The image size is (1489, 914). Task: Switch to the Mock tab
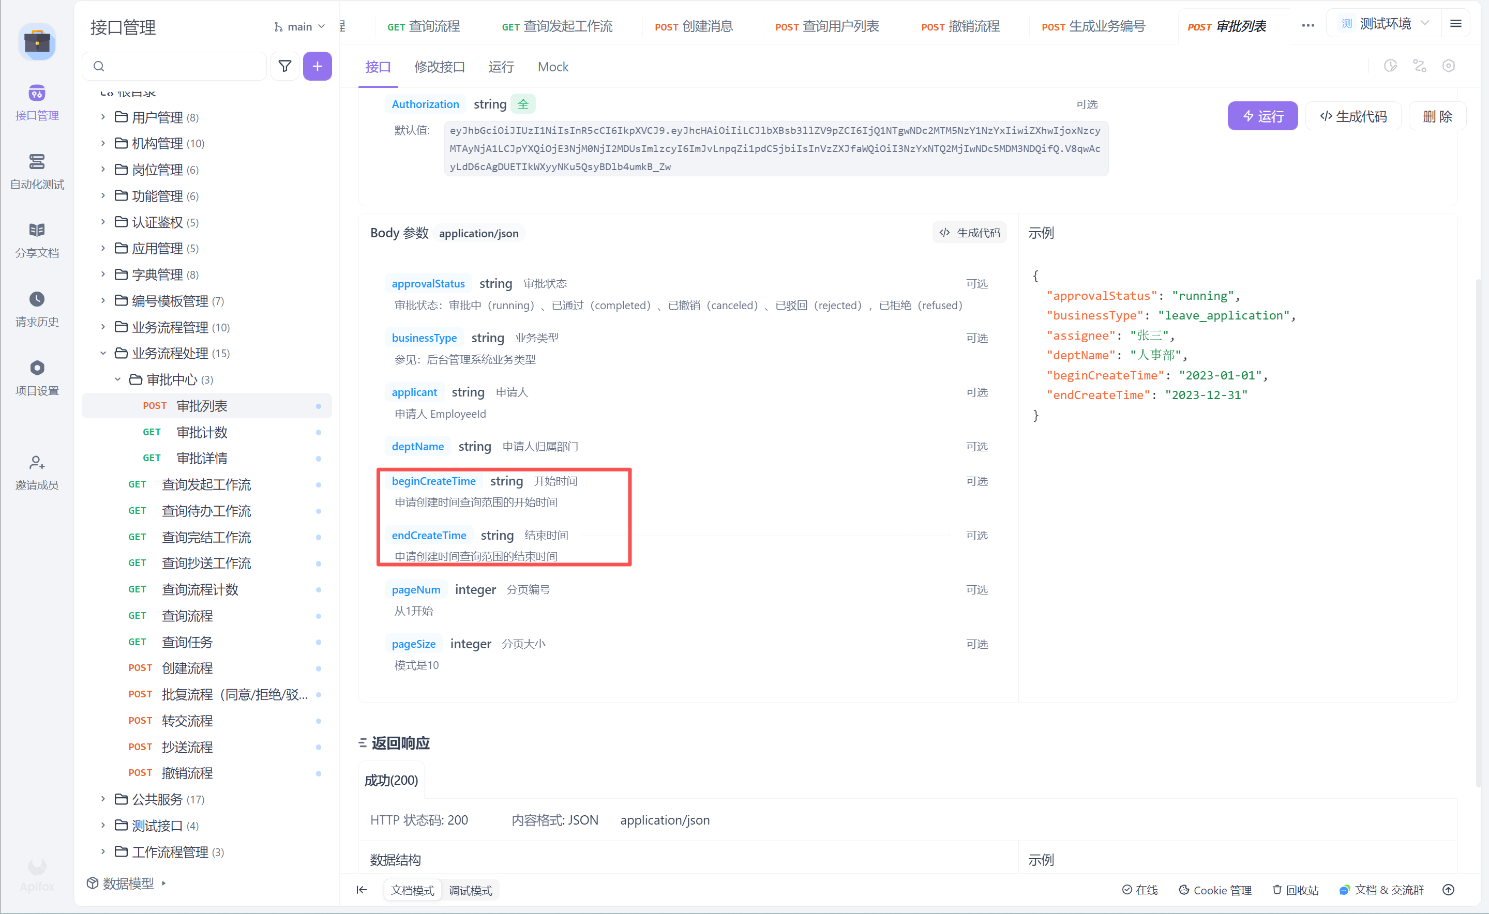point(552,67)
